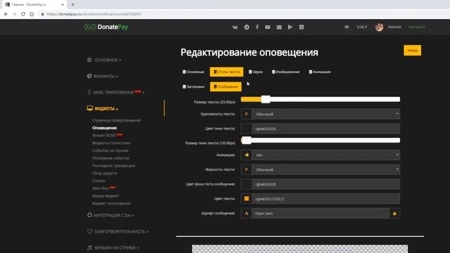Open Виджеты статистики in sidebar
The image size is (450, 253).
pyautogui.click(x=111, y=143)
